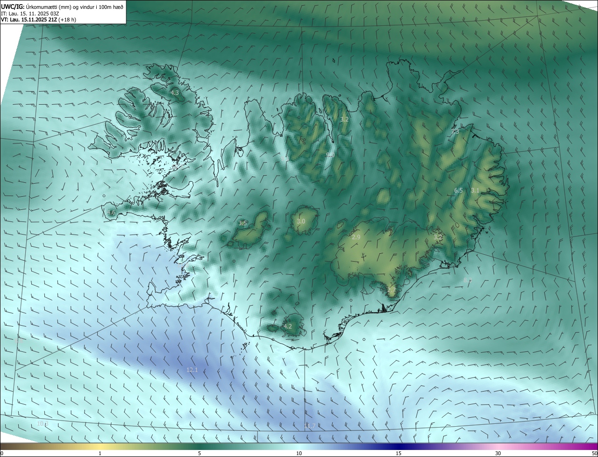The width and height of the screenshot is (598, 457).
Task: Click the 2.7 value label on the southern glacier tongue
Action: pyautogui.click(x=392, y=290)
